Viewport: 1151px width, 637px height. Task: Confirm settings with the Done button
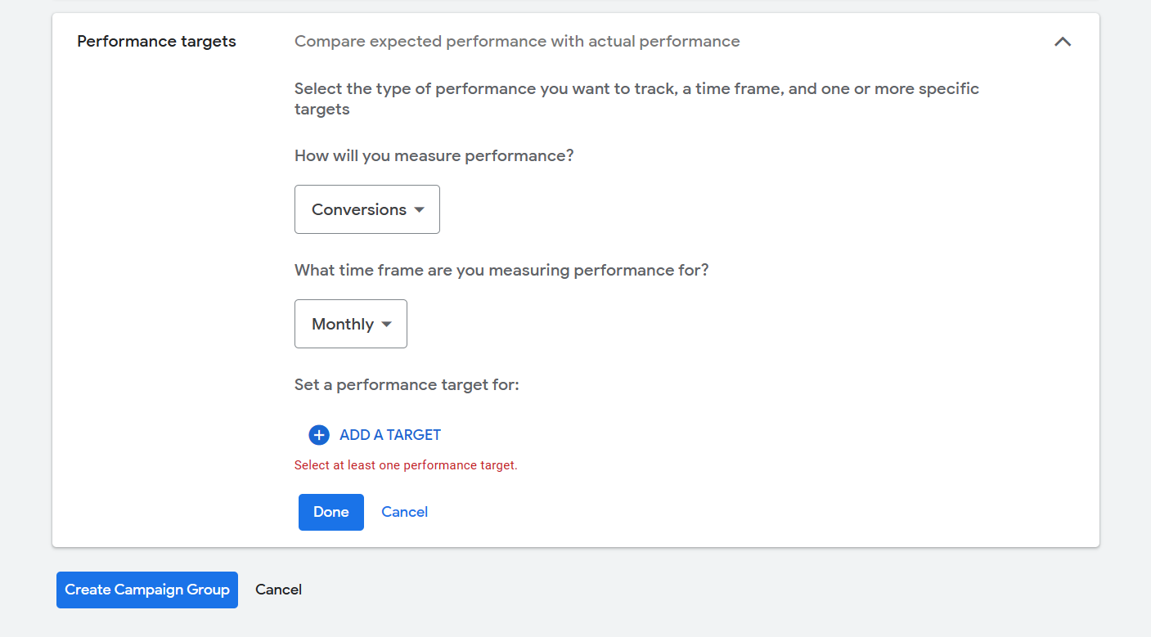(331, 512)
